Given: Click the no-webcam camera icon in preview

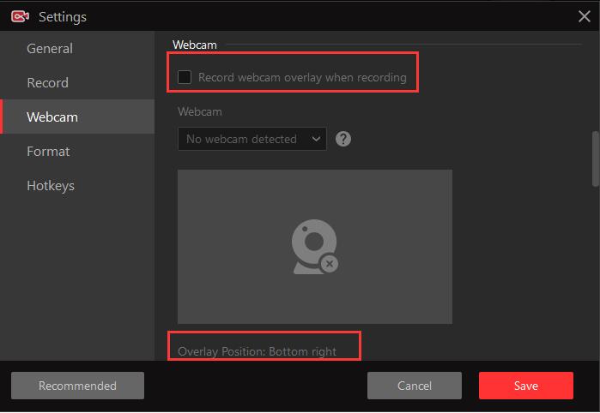Looking at the screenshot, I should tap(314, 248).
